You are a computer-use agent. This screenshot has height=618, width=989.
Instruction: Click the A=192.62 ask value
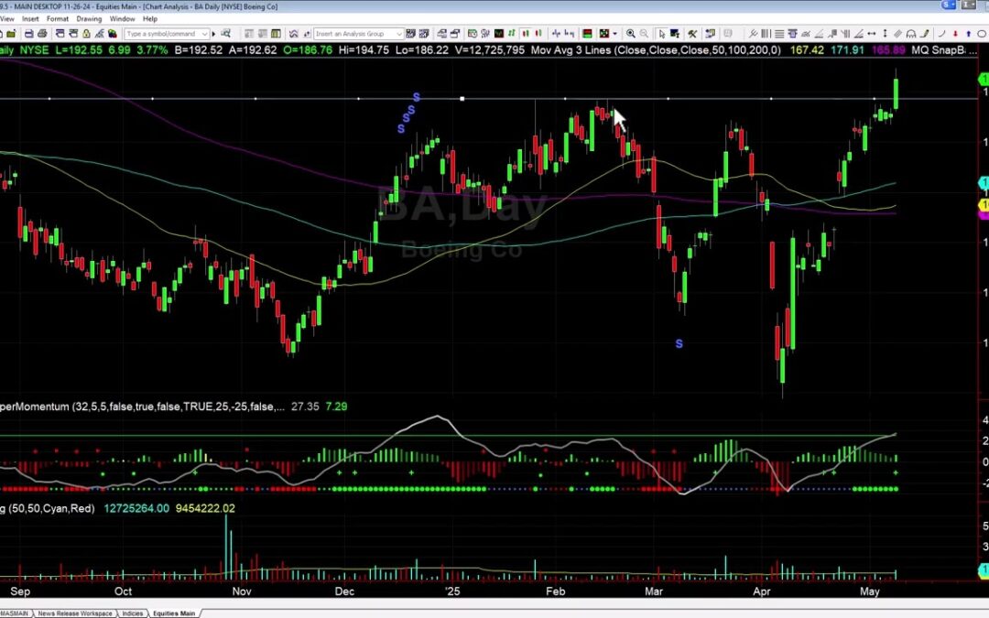tap(253, 49)
